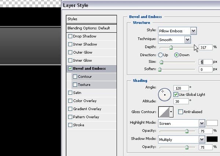Screen dimensions: 220x156
Task: Open the Highlight Mode dropdown arrow
Action: coord(202,123)
